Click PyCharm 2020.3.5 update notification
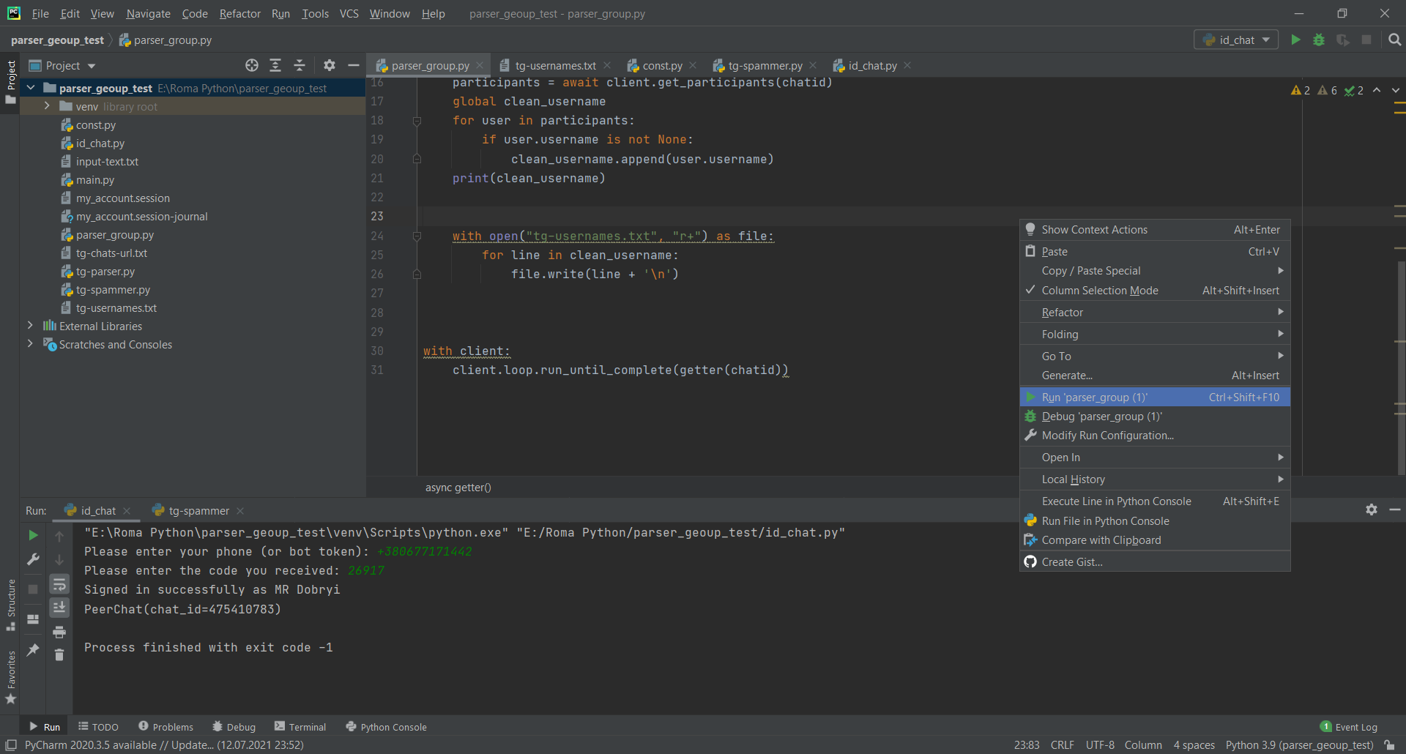The width and height of the screenshot is (1406, 754). (x=164, y=745)
